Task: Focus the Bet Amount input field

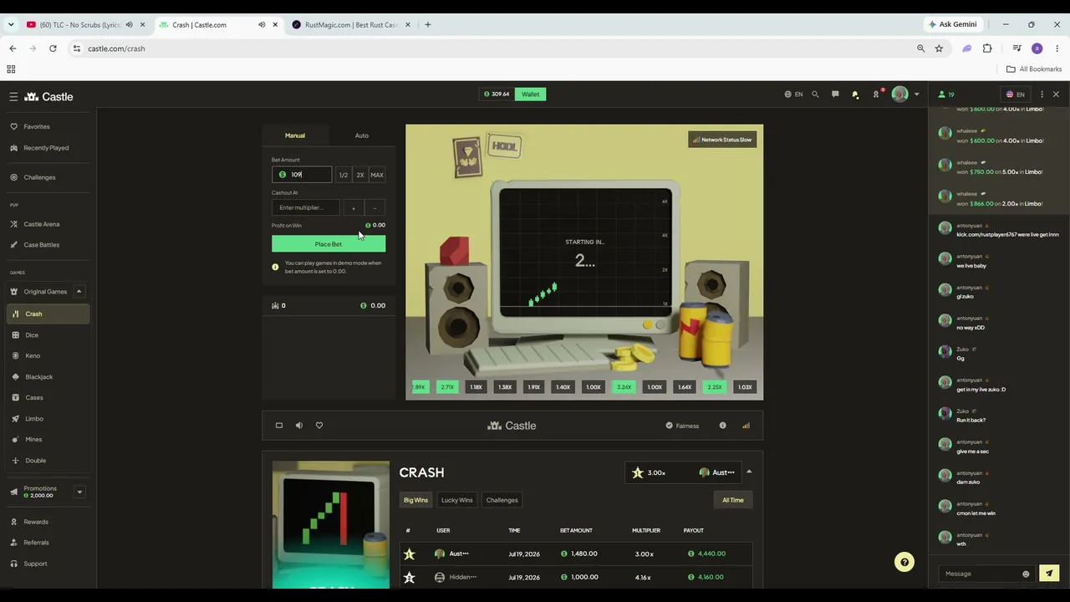Action: 302,175
